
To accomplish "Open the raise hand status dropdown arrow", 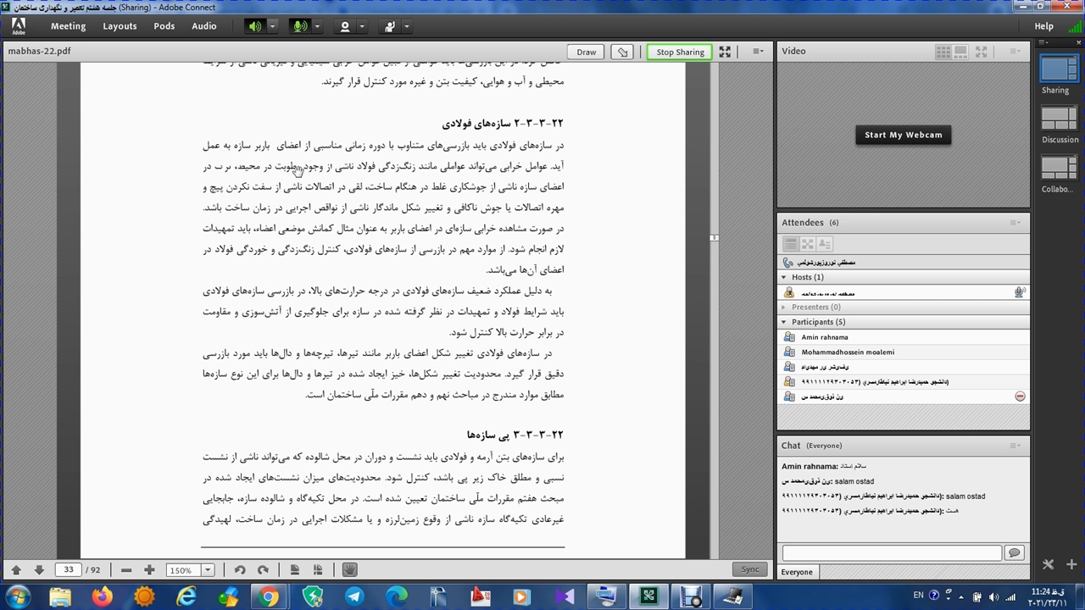I will coord(407,26).
